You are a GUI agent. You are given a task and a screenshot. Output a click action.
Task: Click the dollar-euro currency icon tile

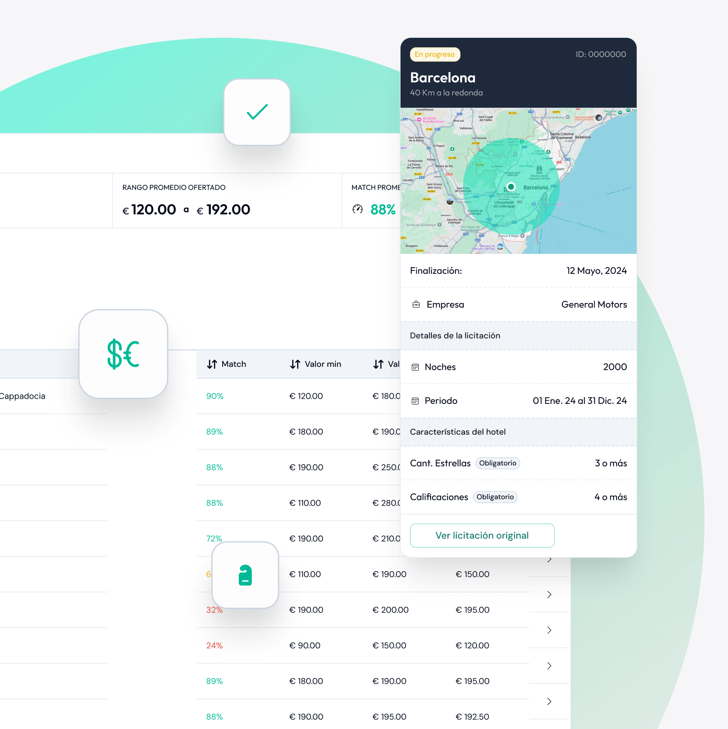[123, 354]
